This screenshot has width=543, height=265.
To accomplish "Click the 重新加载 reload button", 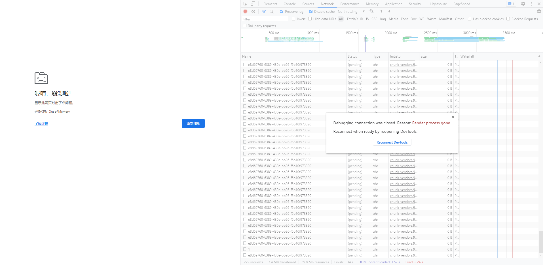I will (193, 123).
